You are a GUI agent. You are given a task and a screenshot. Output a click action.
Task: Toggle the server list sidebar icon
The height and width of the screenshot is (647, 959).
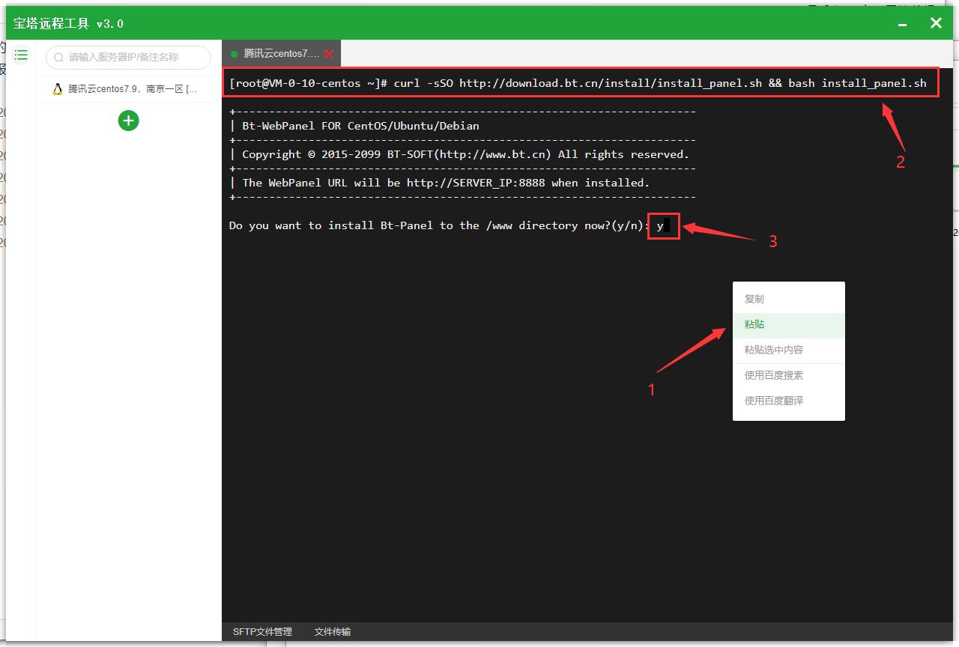pos(21,55)
